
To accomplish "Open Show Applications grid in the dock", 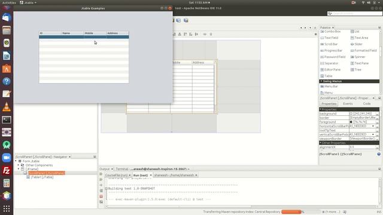I will coord(7,208).
